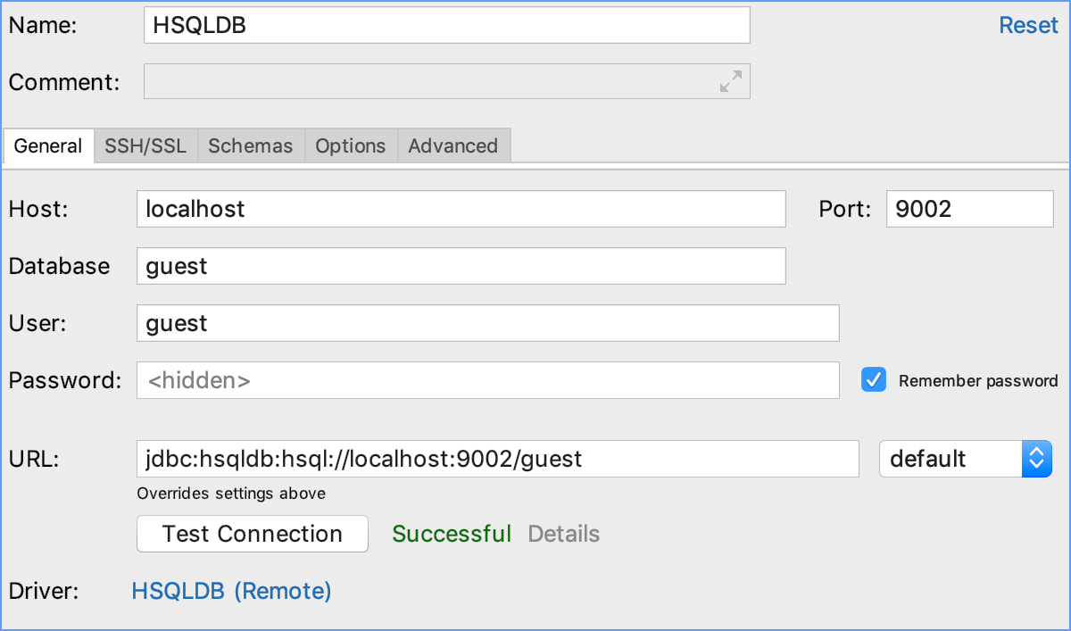Click the User field containing guest

click(x=488, y=323)
